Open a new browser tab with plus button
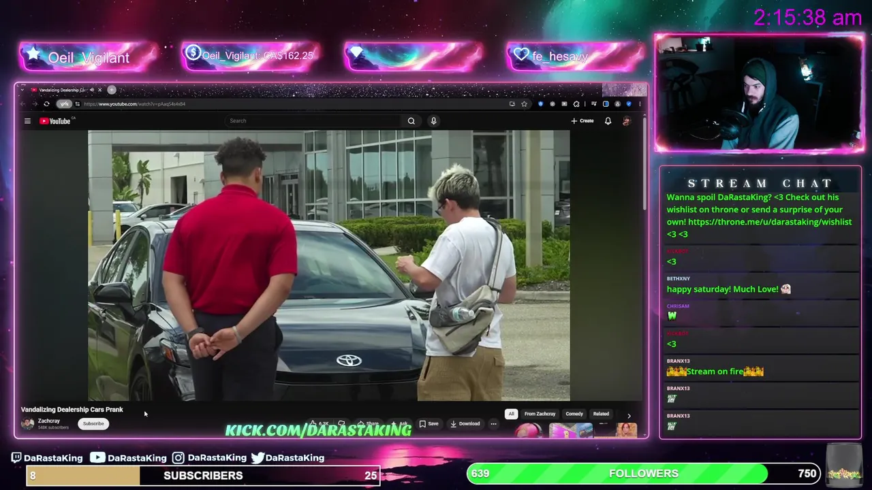This screenshot has height=490, width=872. [x=112, y=90]
